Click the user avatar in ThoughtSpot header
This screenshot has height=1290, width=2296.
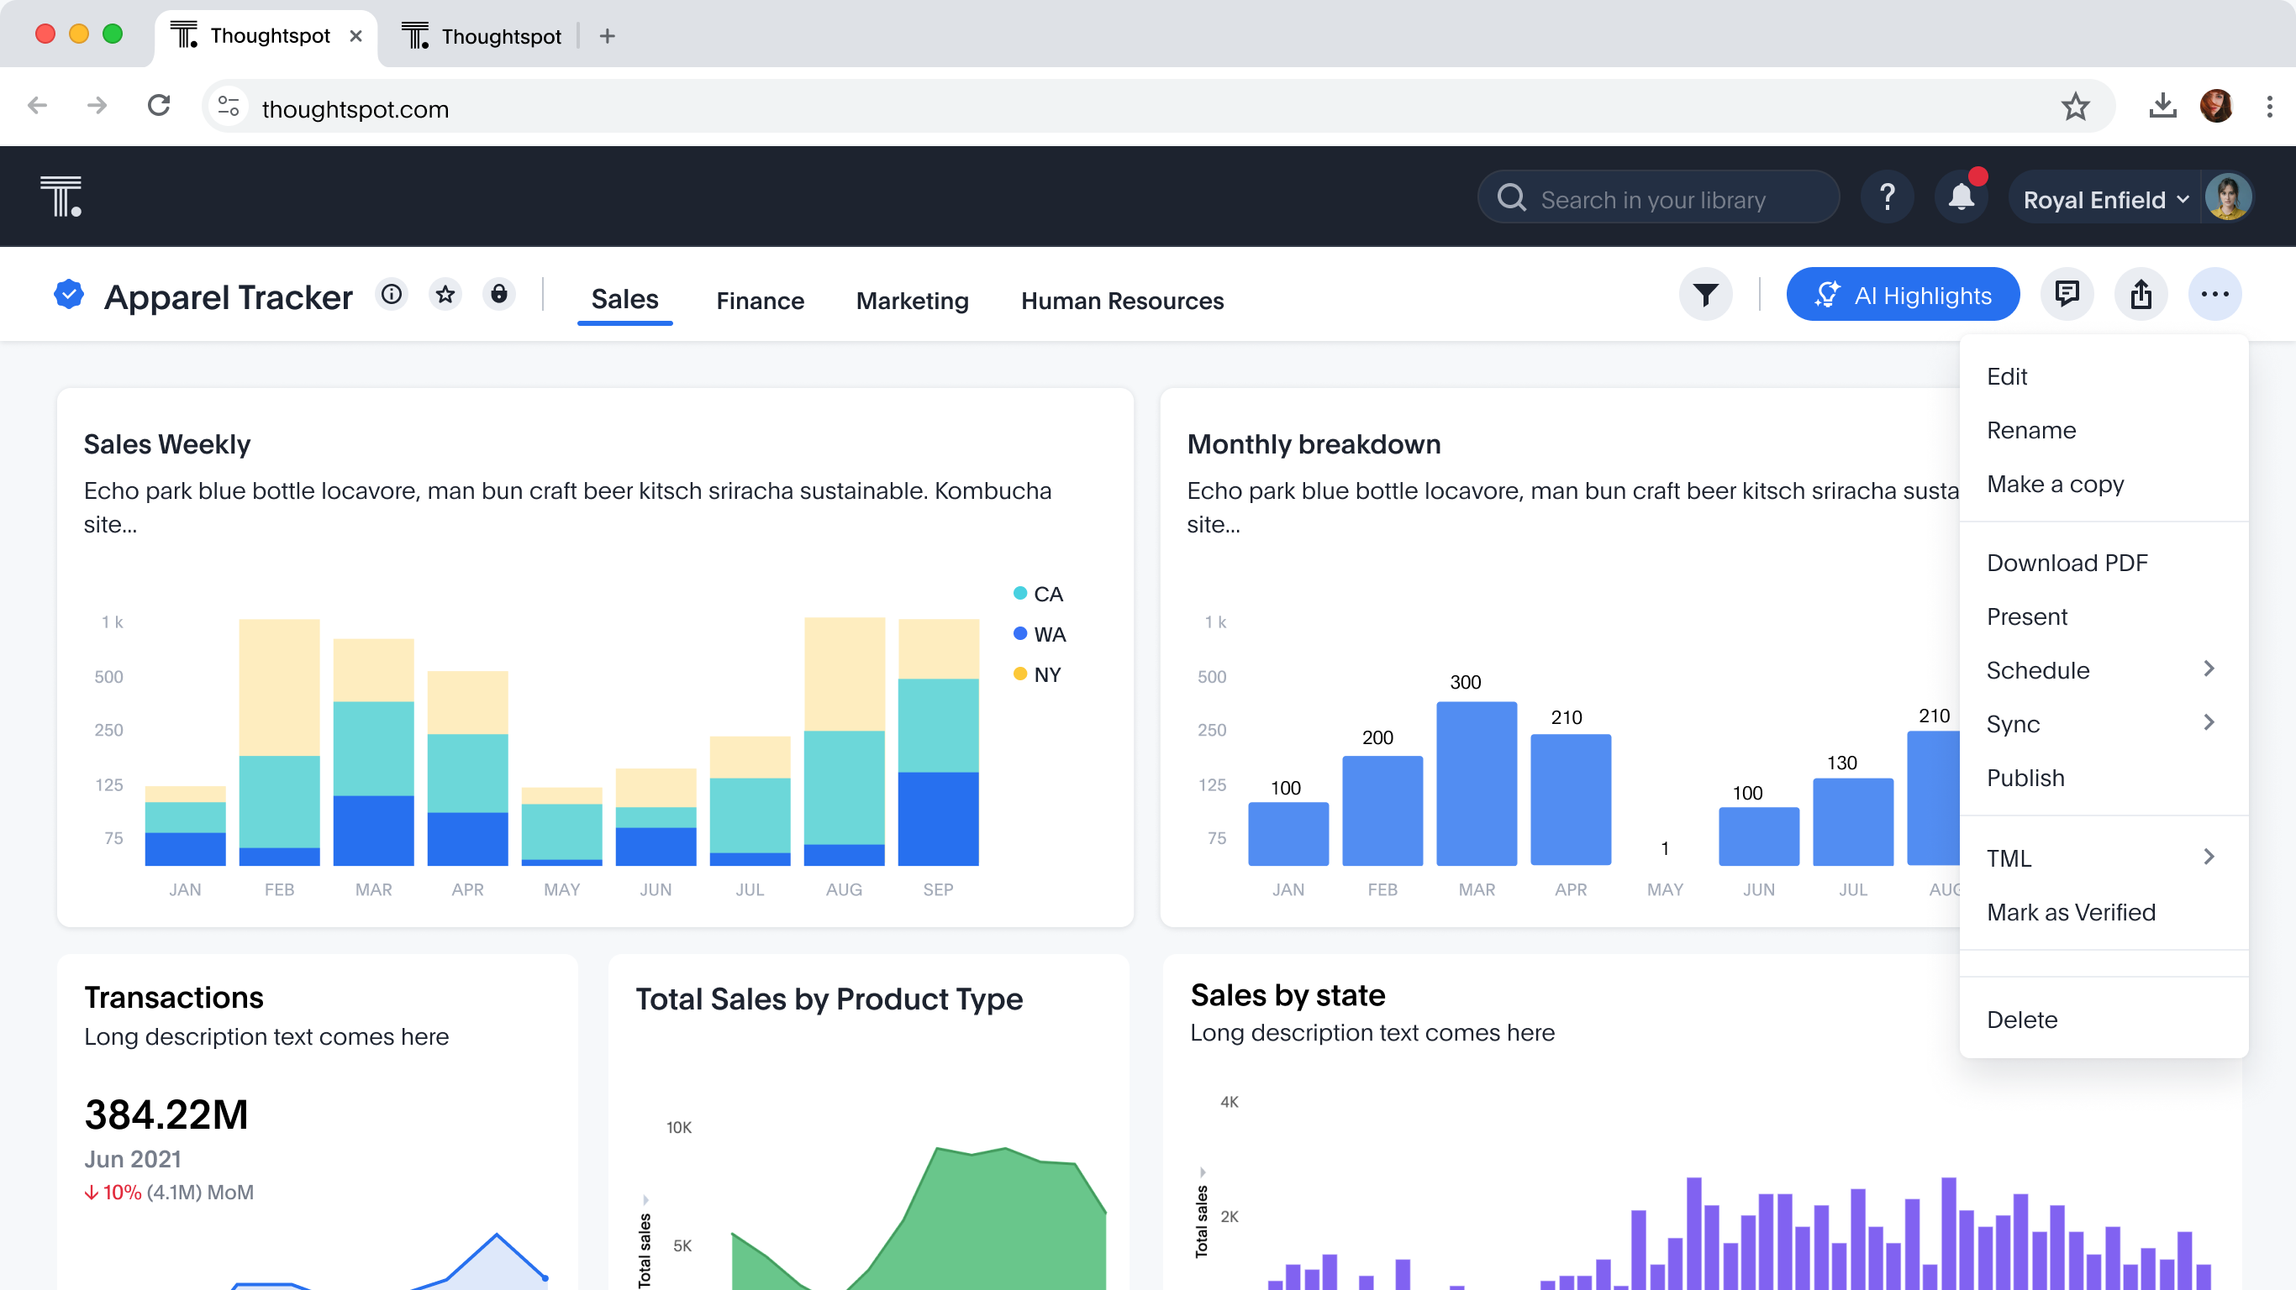(x=2227, y=197)
